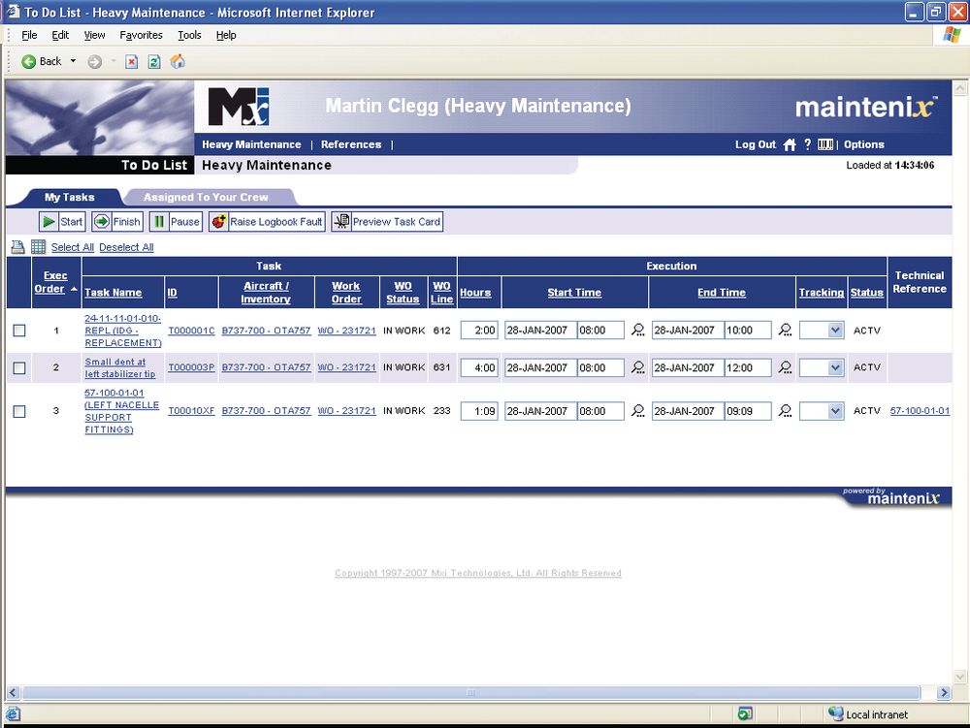Viewport: 970px width, 728px height.
Task: Click the printer icon above the task list
Action: [17, 246]
